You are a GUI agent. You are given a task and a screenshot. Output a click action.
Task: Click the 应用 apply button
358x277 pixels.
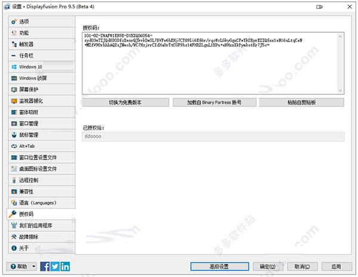tap(337, 266)
